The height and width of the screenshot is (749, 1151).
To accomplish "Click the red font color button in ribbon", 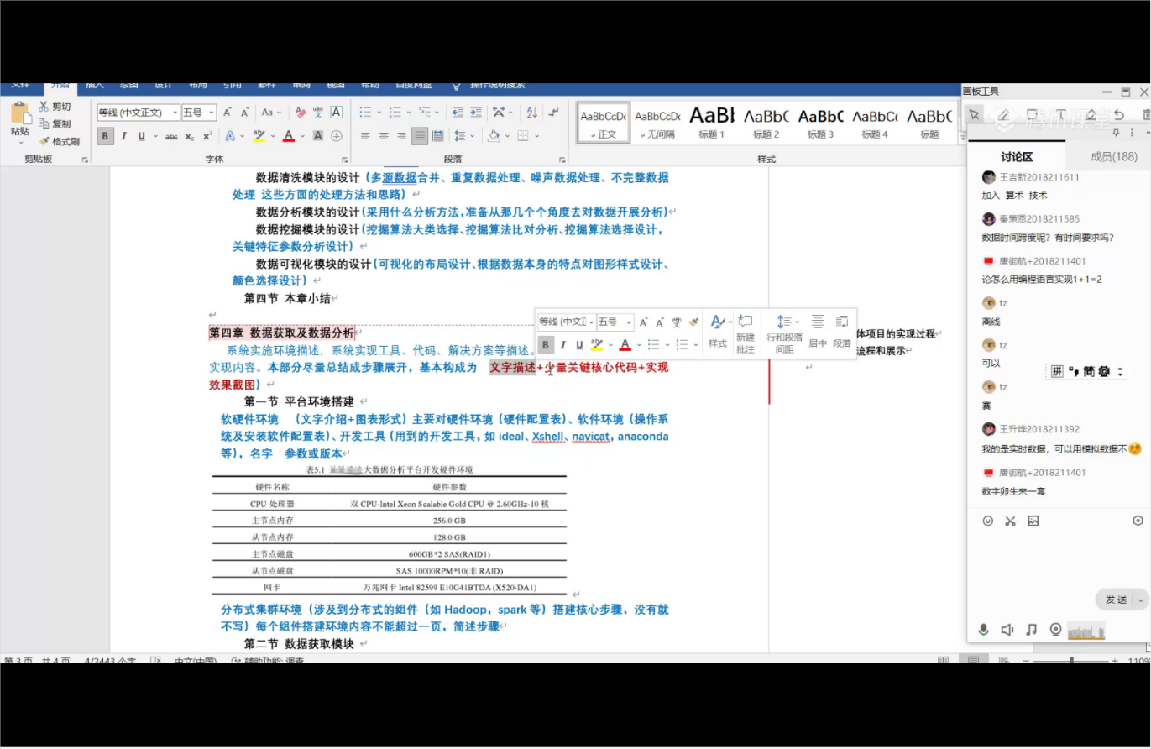I will [x=288, y=136].
